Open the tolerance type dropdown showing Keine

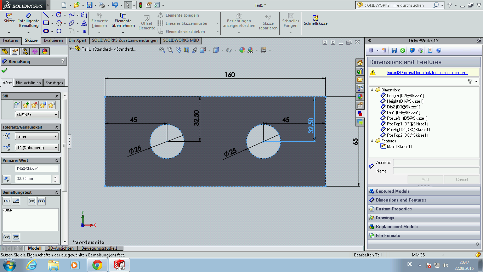pos(37,136)
